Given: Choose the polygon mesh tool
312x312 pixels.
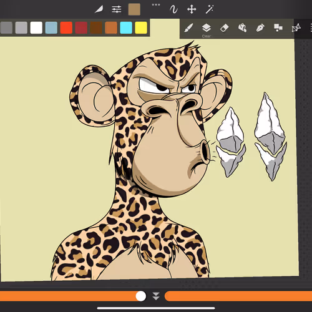Looking at the screenshot, I should [296, 27].
